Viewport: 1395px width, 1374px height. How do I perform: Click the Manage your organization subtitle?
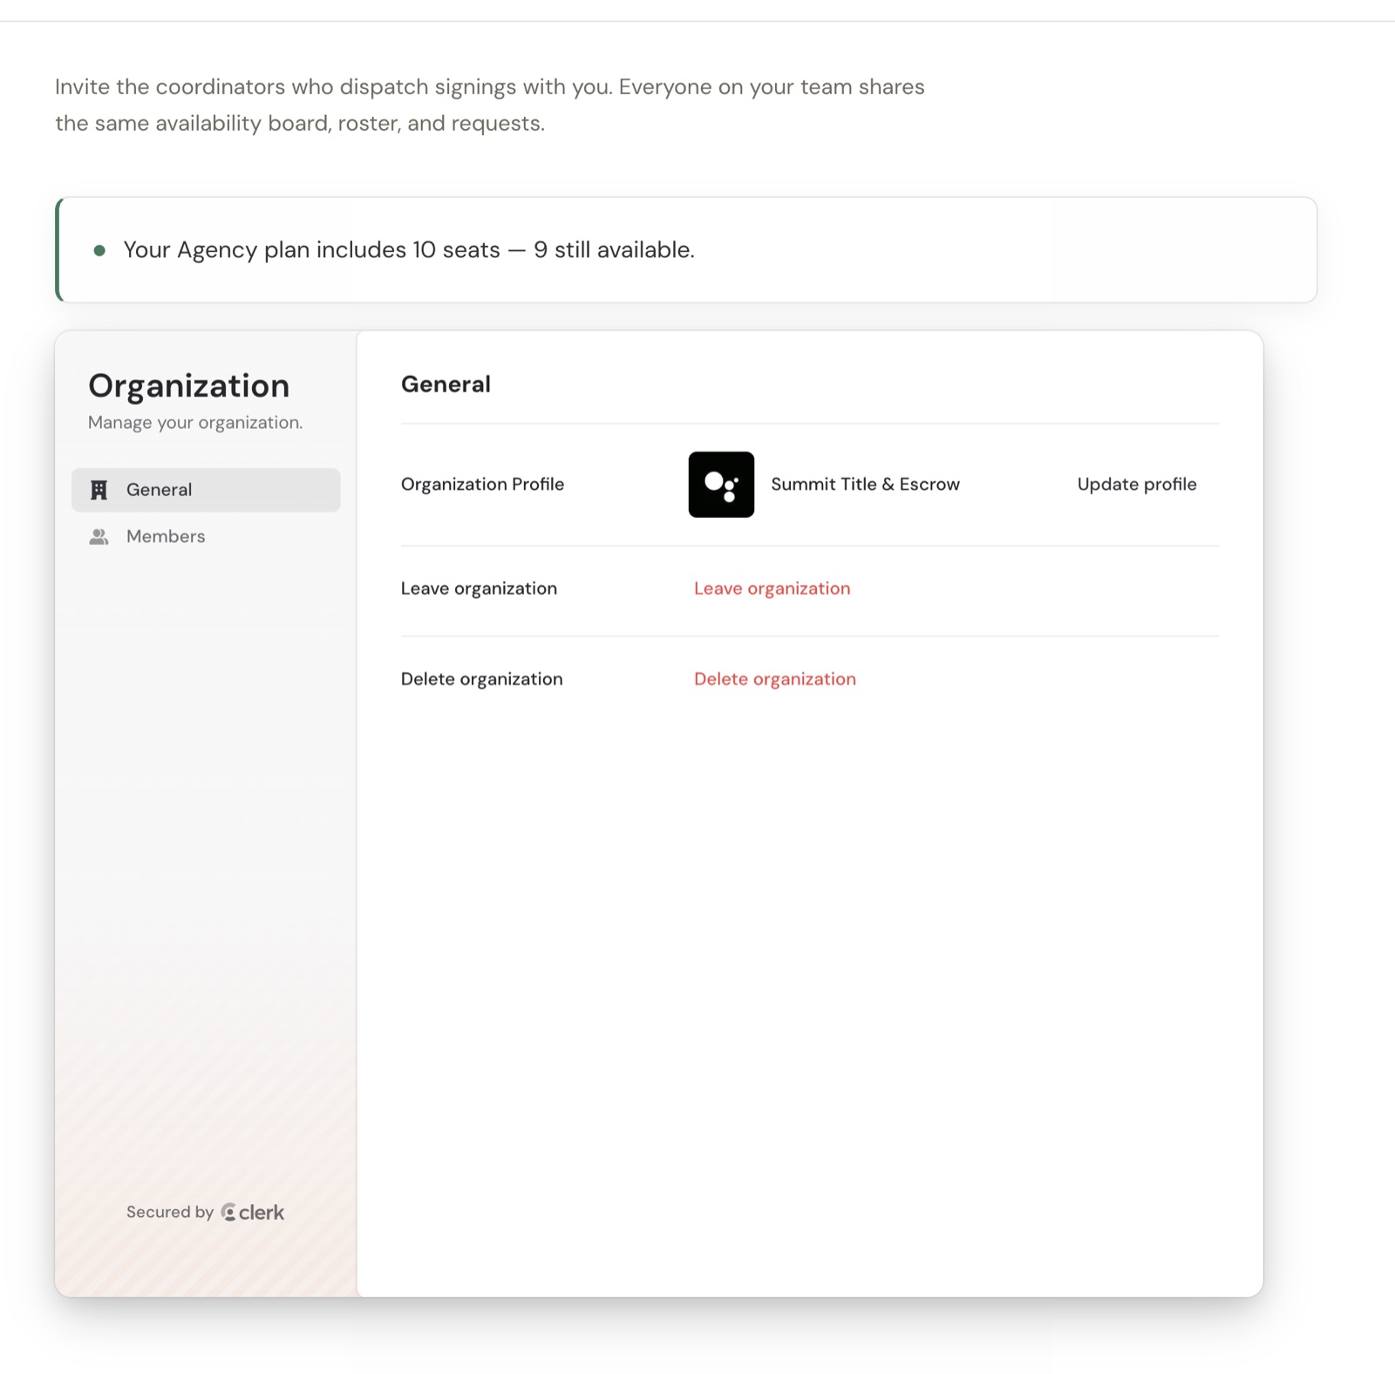[x=195, y=423]
